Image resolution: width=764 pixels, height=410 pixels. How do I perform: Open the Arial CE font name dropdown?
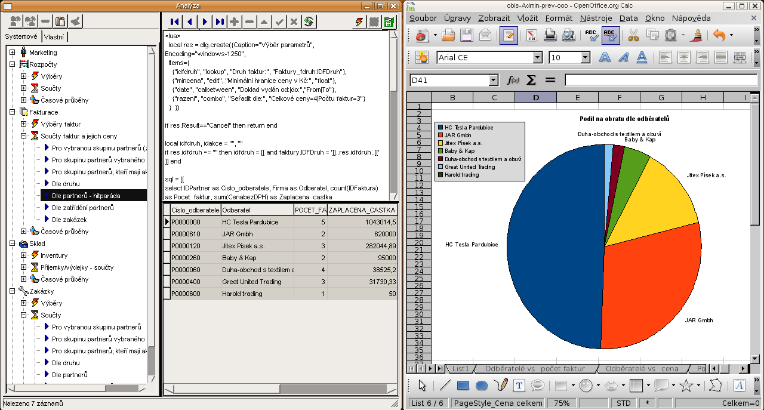coord(537,58)
